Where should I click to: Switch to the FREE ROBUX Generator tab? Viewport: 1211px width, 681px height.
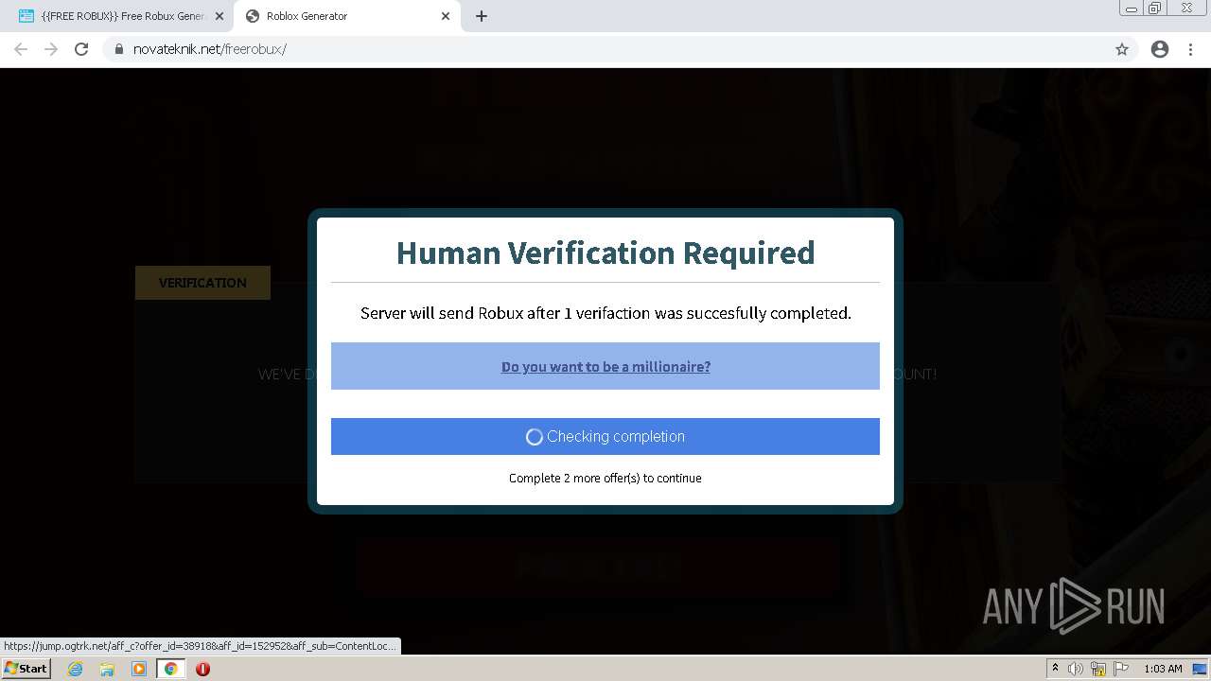click(121, 16)
